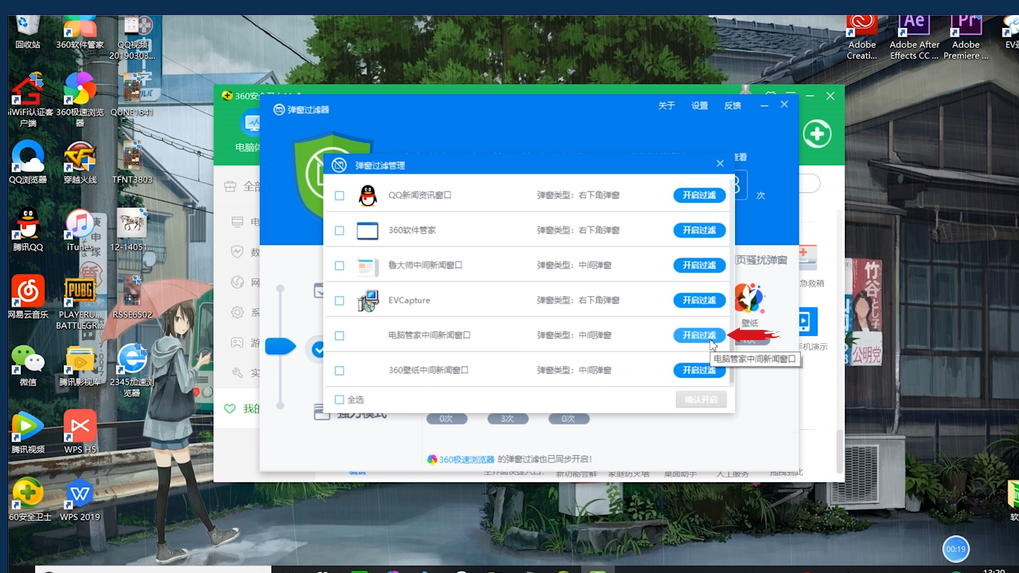
Task: Launch the 穿越火线 desktop shortcut
Action: [x=80, y=163]
